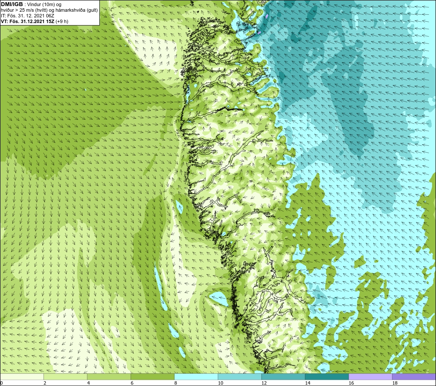Click the legend scale value '8'
Screen dimensions: 436x386
pos(176,383)
